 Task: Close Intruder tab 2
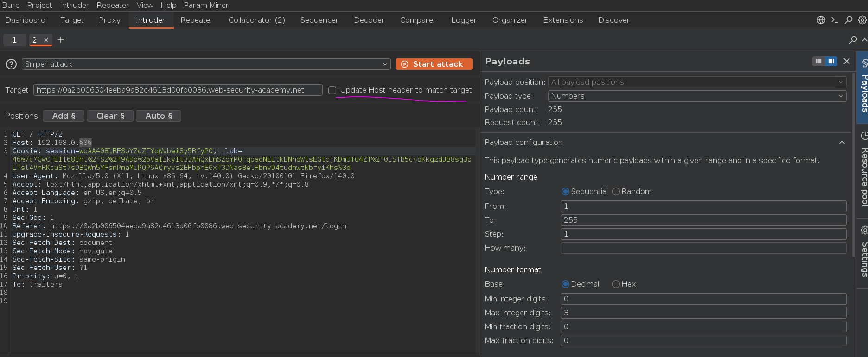[46, 40]
